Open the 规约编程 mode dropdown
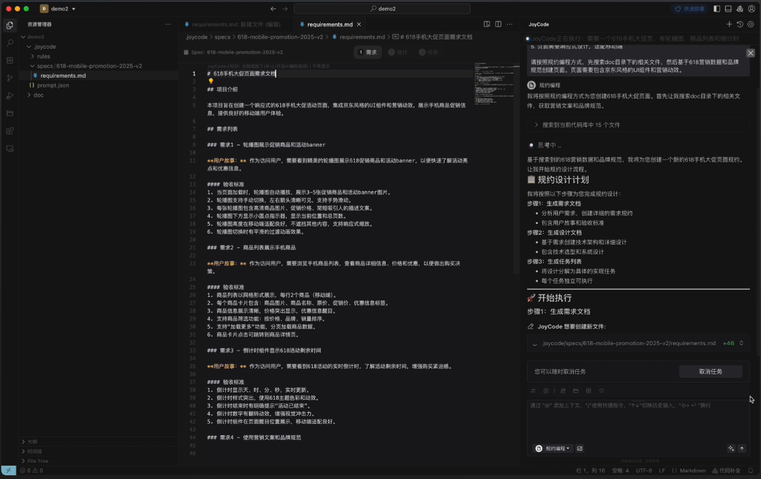Viewport: 761px width, 479px height. click(552, 449)
